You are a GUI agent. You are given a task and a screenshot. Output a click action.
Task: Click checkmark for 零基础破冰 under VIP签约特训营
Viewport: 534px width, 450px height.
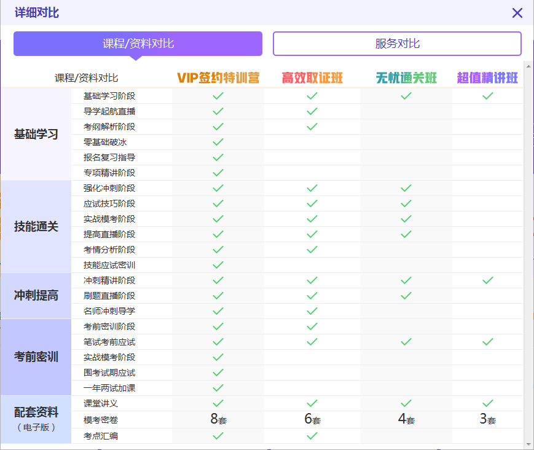[x=218, y=142]
